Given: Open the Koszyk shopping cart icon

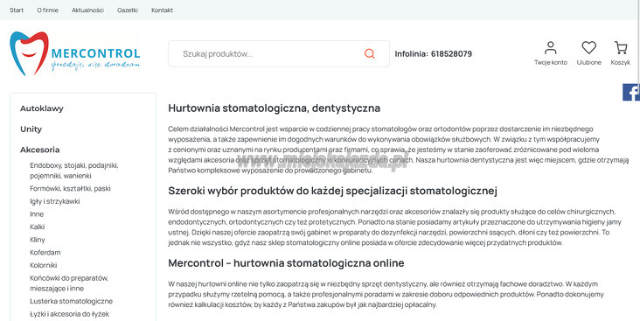Looking at the screenshot, I should (621, 48).
